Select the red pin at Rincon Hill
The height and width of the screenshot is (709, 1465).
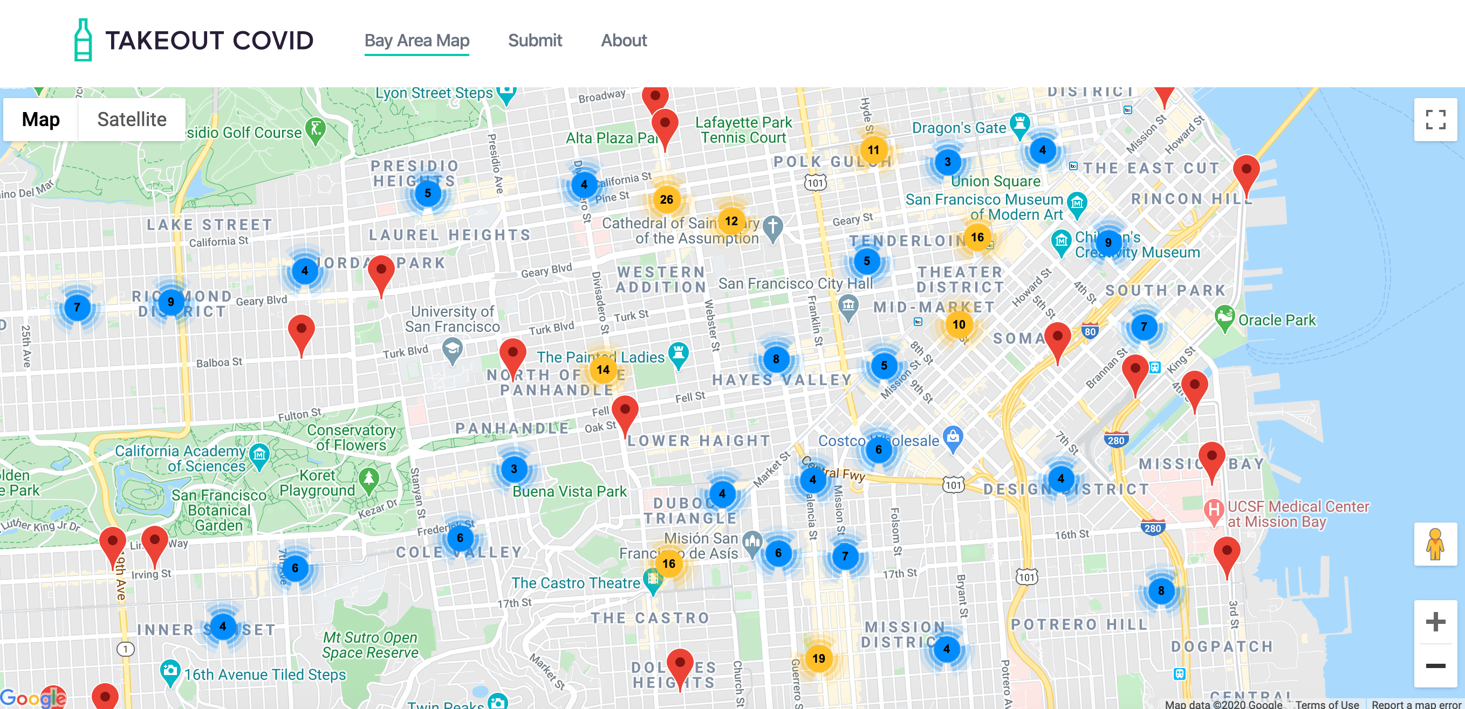tap(1246, 176)
